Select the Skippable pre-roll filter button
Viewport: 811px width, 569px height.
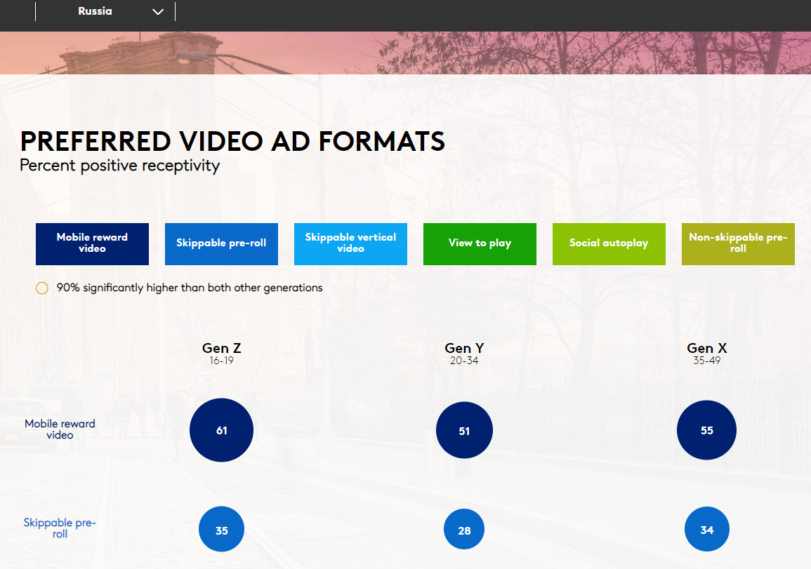click(x=221, y=244)
